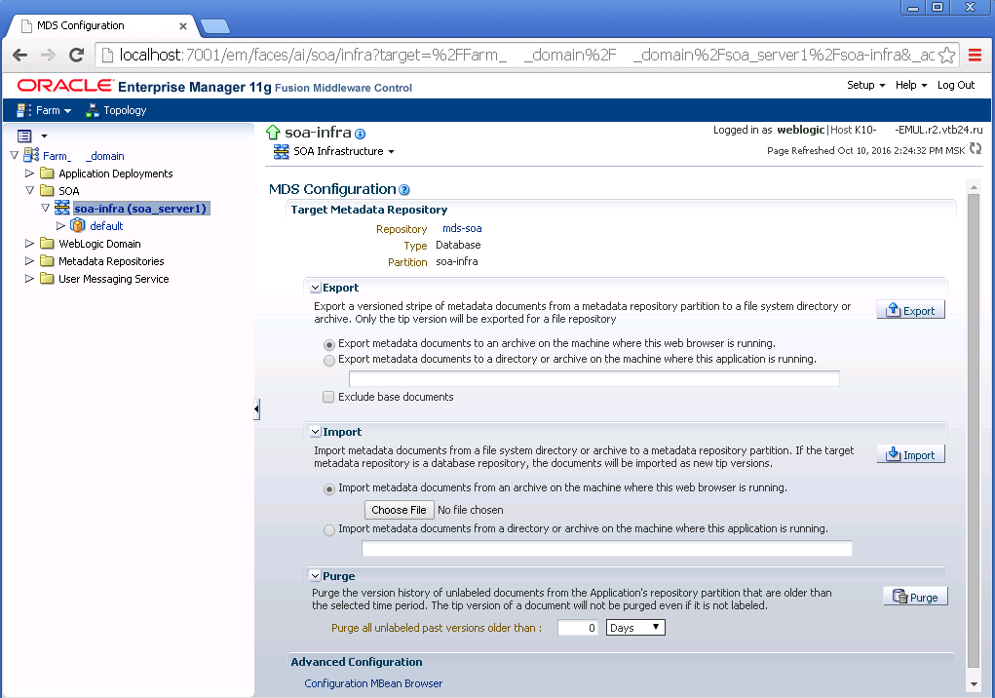Click the Import button
The image size is (995, 698).
coord(910,453)
